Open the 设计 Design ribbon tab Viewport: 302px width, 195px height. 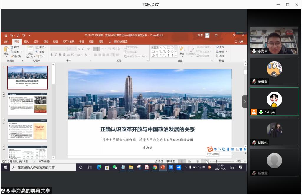point(36,42)
